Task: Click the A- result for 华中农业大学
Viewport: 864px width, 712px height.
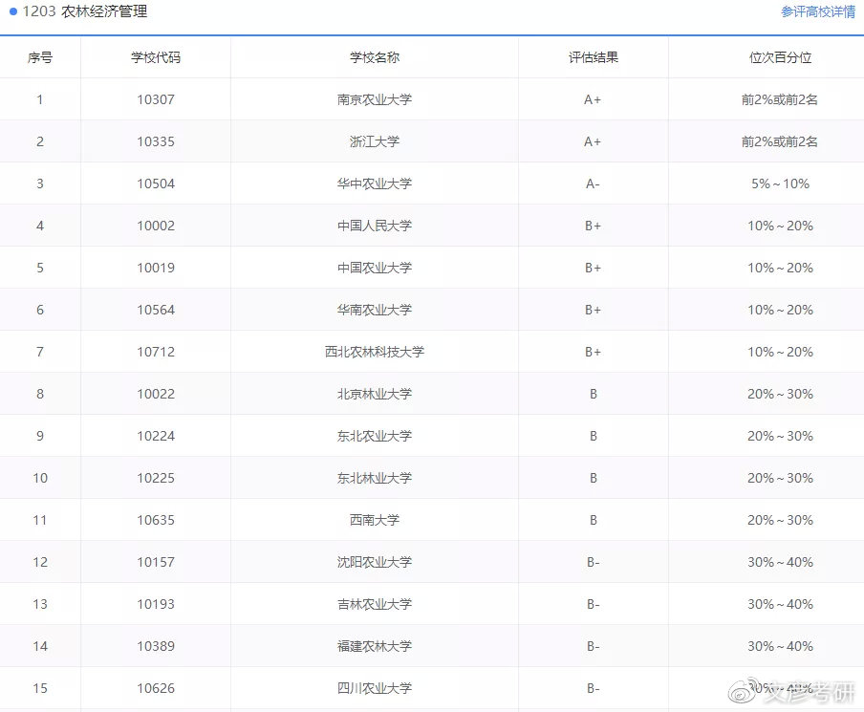Action: [x=593, y=183]
